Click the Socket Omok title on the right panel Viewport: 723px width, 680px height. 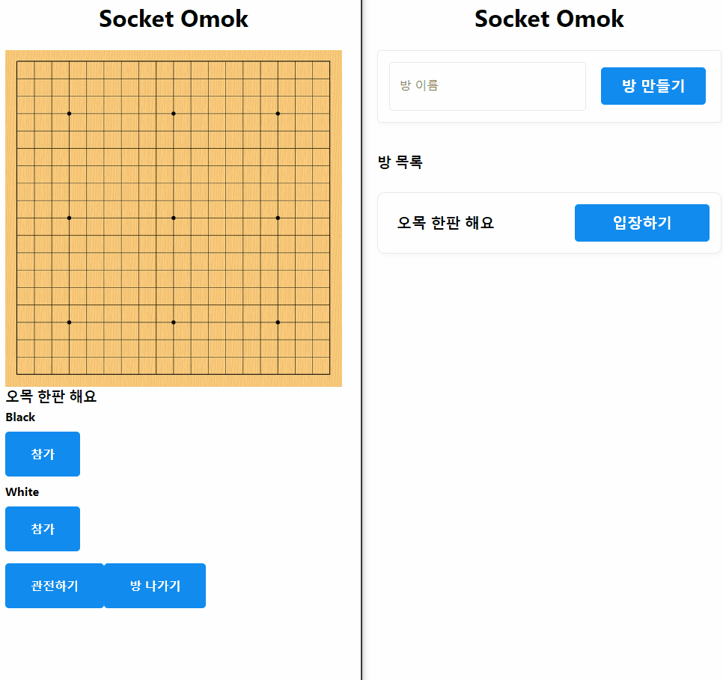click(549, 19)
